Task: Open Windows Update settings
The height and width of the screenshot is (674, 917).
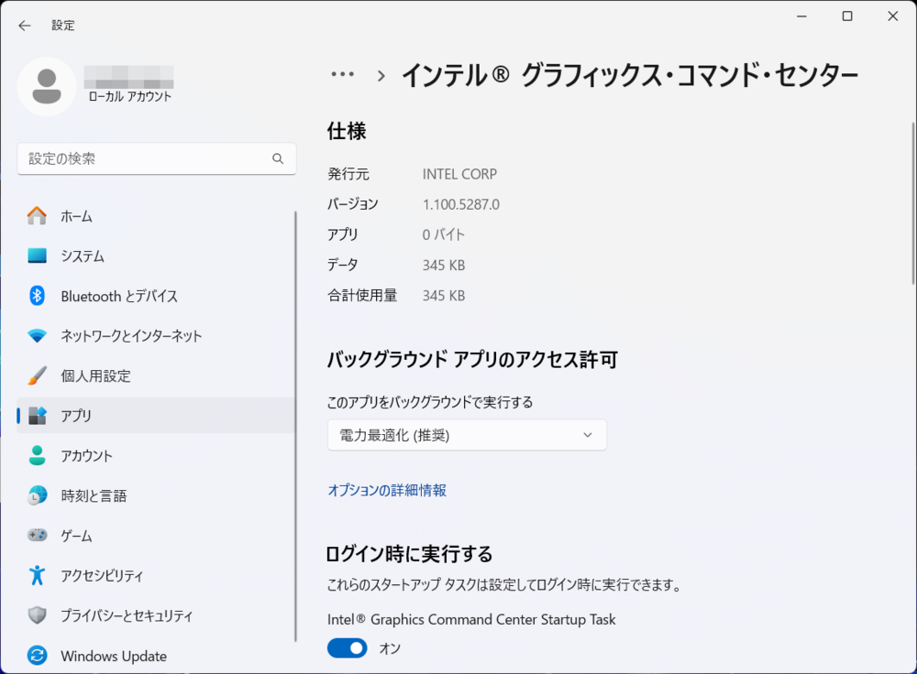Action: coord(157,656)
